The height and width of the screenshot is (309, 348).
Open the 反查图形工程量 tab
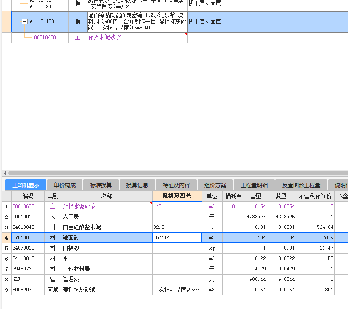(301, 185)
